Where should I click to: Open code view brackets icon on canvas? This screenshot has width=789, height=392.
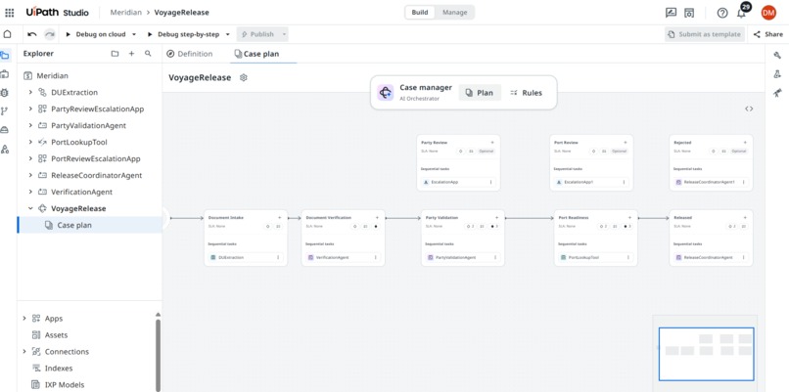(x=749, y=109)
